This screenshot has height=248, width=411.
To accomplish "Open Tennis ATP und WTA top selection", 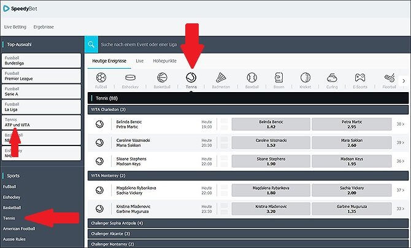I will coord(42,122).
